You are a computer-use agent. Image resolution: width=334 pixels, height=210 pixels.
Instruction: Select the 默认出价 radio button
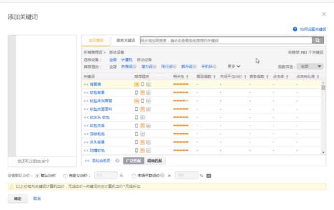(37, 176)
